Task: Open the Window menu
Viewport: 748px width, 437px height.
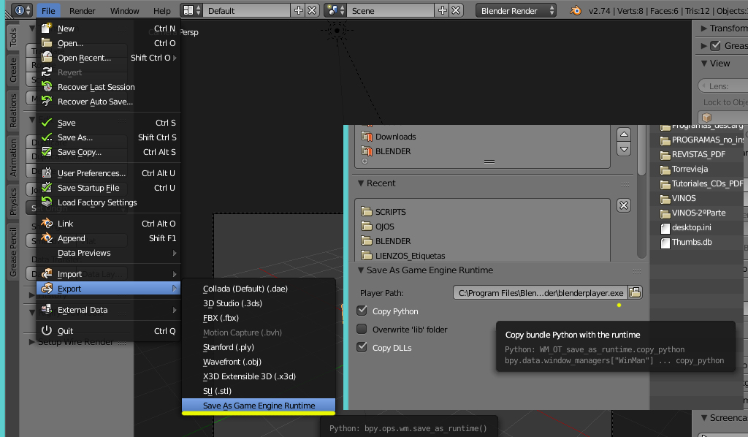Action: tap(124, 10)
